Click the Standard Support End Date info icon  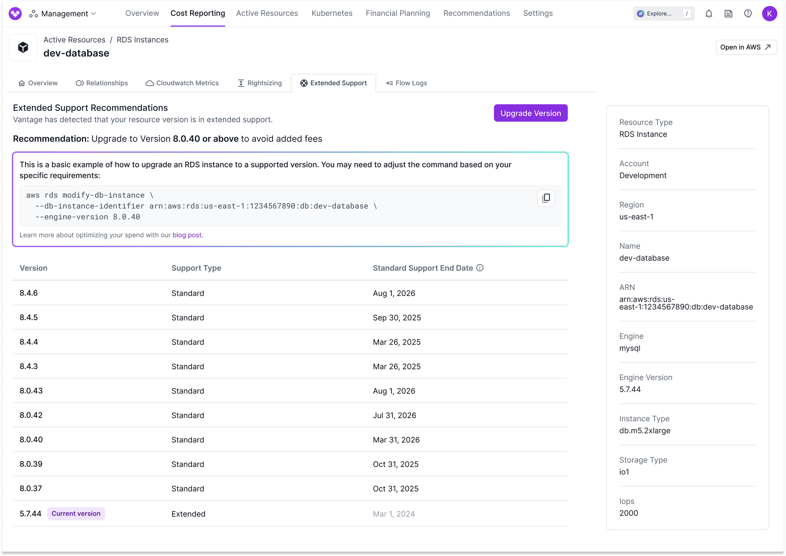[480, 268]
